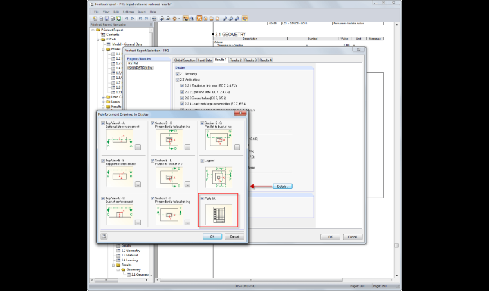Viewport: 489px width, 291px height.
Task: Click Cancel in Reinforcement Drawings dialog
Action: 234,236
